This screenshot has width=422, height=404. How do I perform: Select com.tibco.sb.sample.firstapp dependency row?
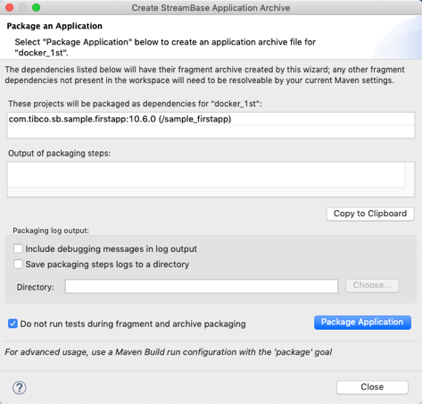pos(211,119)
